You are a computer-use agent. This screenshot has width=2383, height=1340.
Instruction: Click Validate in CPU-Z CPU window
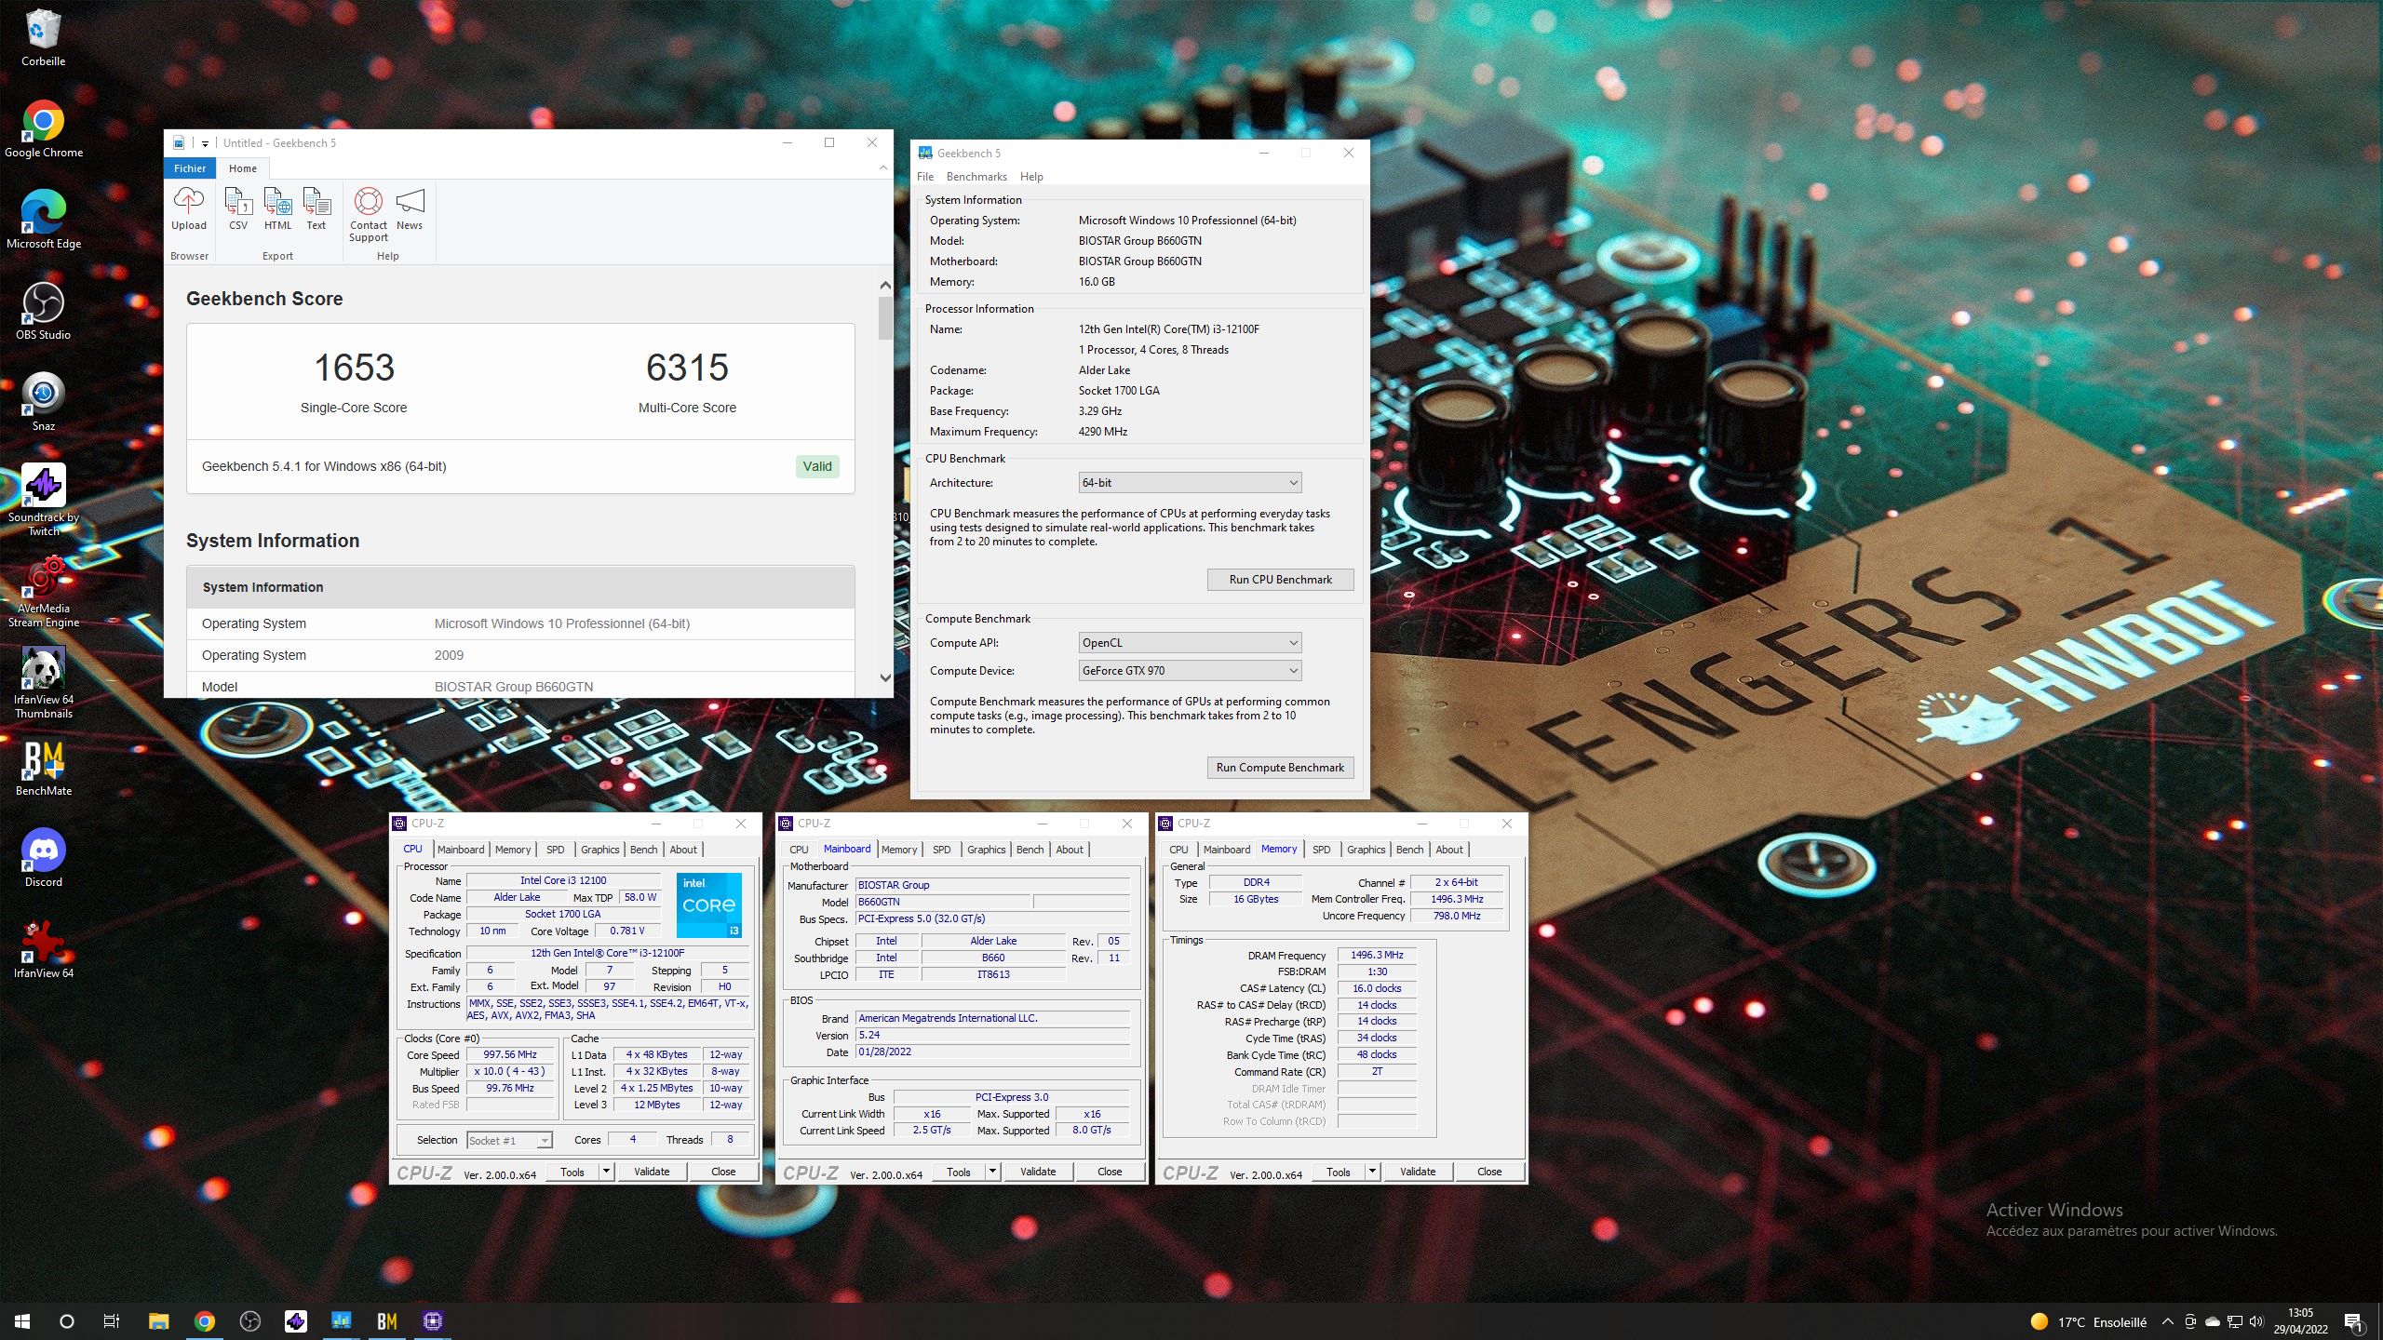[652, 1172]
